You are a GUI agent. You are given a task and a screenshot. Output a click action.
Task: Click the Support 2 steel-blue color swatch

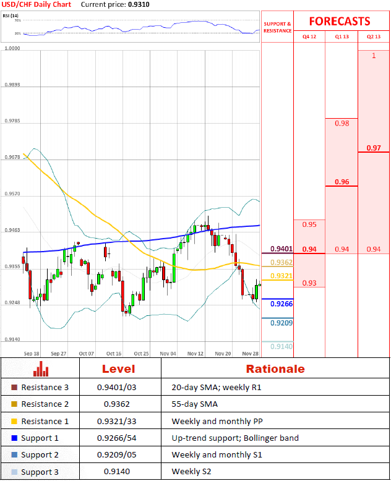coord(14,454)
